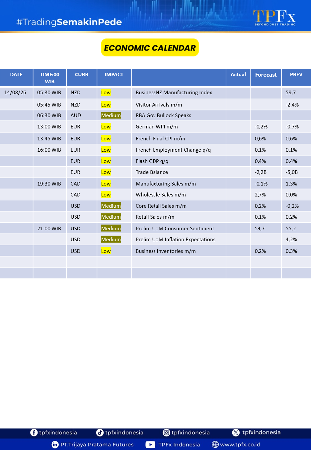Click the globe icon beside www.tpfx.co.id

(215, 444)
